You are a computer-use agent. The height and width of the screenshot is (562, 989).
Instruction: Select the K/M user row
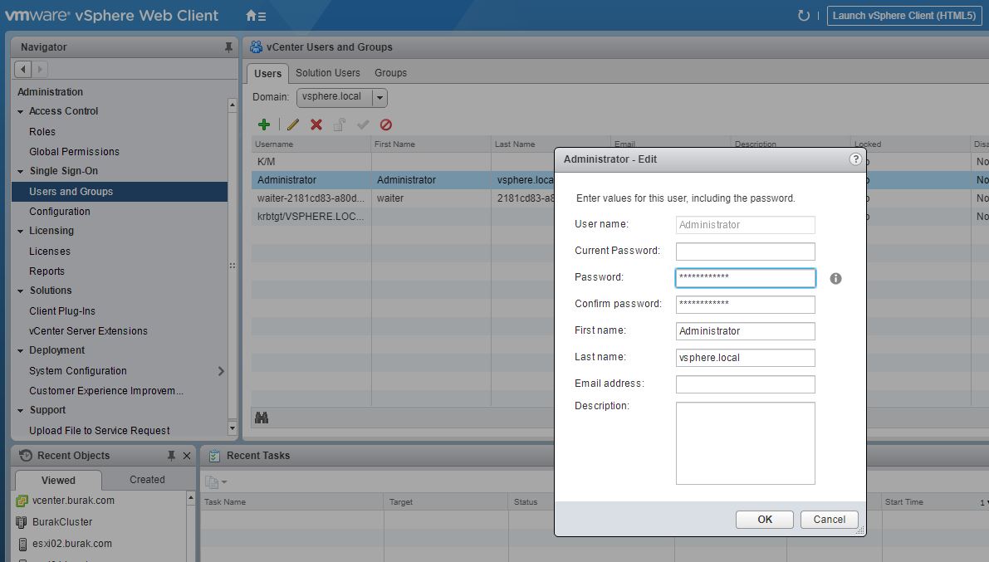point(403,162)
